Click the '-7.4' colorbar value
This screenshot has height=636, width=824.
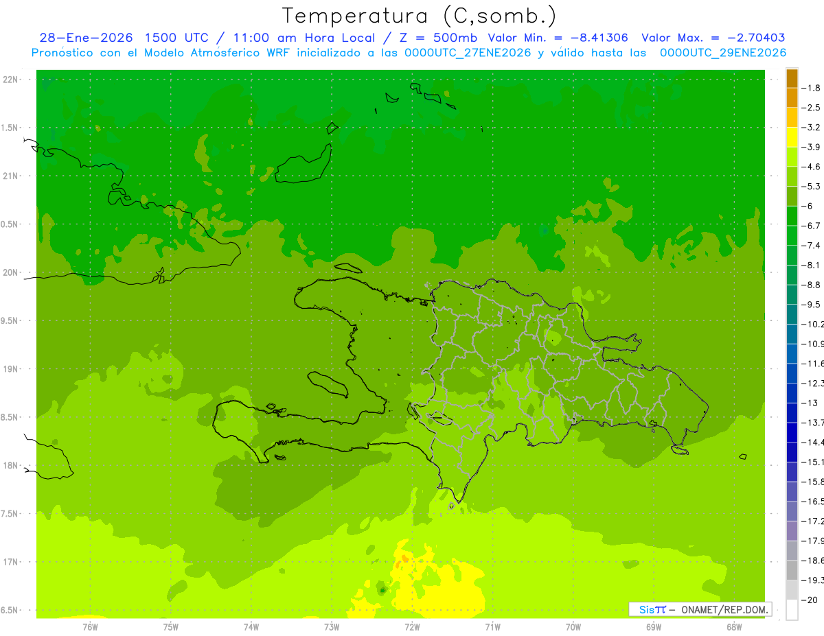pyautogui.click(x=811, y=246)
